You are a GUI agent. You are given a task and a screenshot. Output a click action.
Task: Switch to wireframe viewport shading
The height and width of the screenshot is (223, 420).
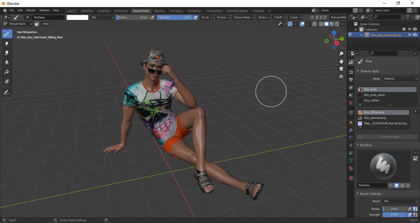click(321, 24)
